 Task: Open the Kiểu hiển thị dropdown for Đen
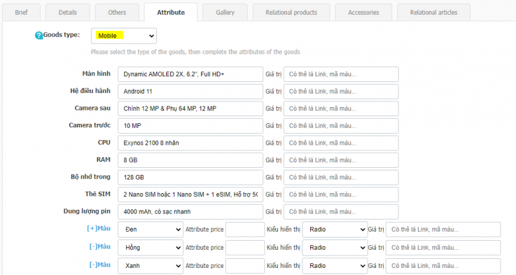[x=334, y=229]
